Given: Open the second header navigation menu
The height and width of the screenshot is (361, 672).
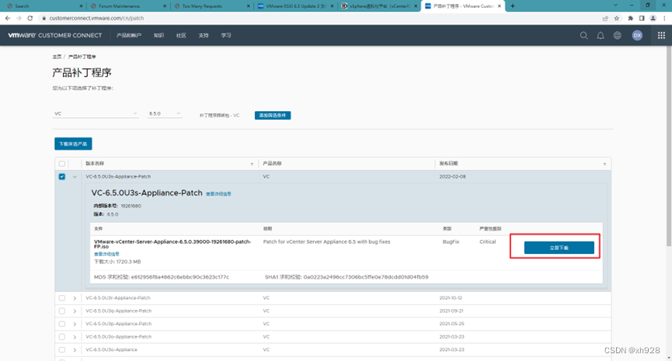Looking at the screenshot, I should [x=159, y=35].
